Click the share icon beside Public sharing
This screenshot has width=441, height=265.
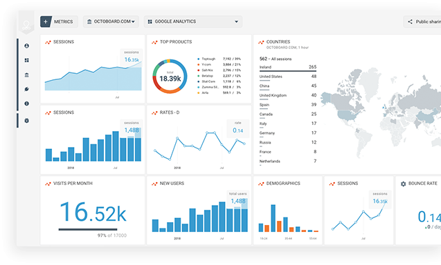pos(410,21)
